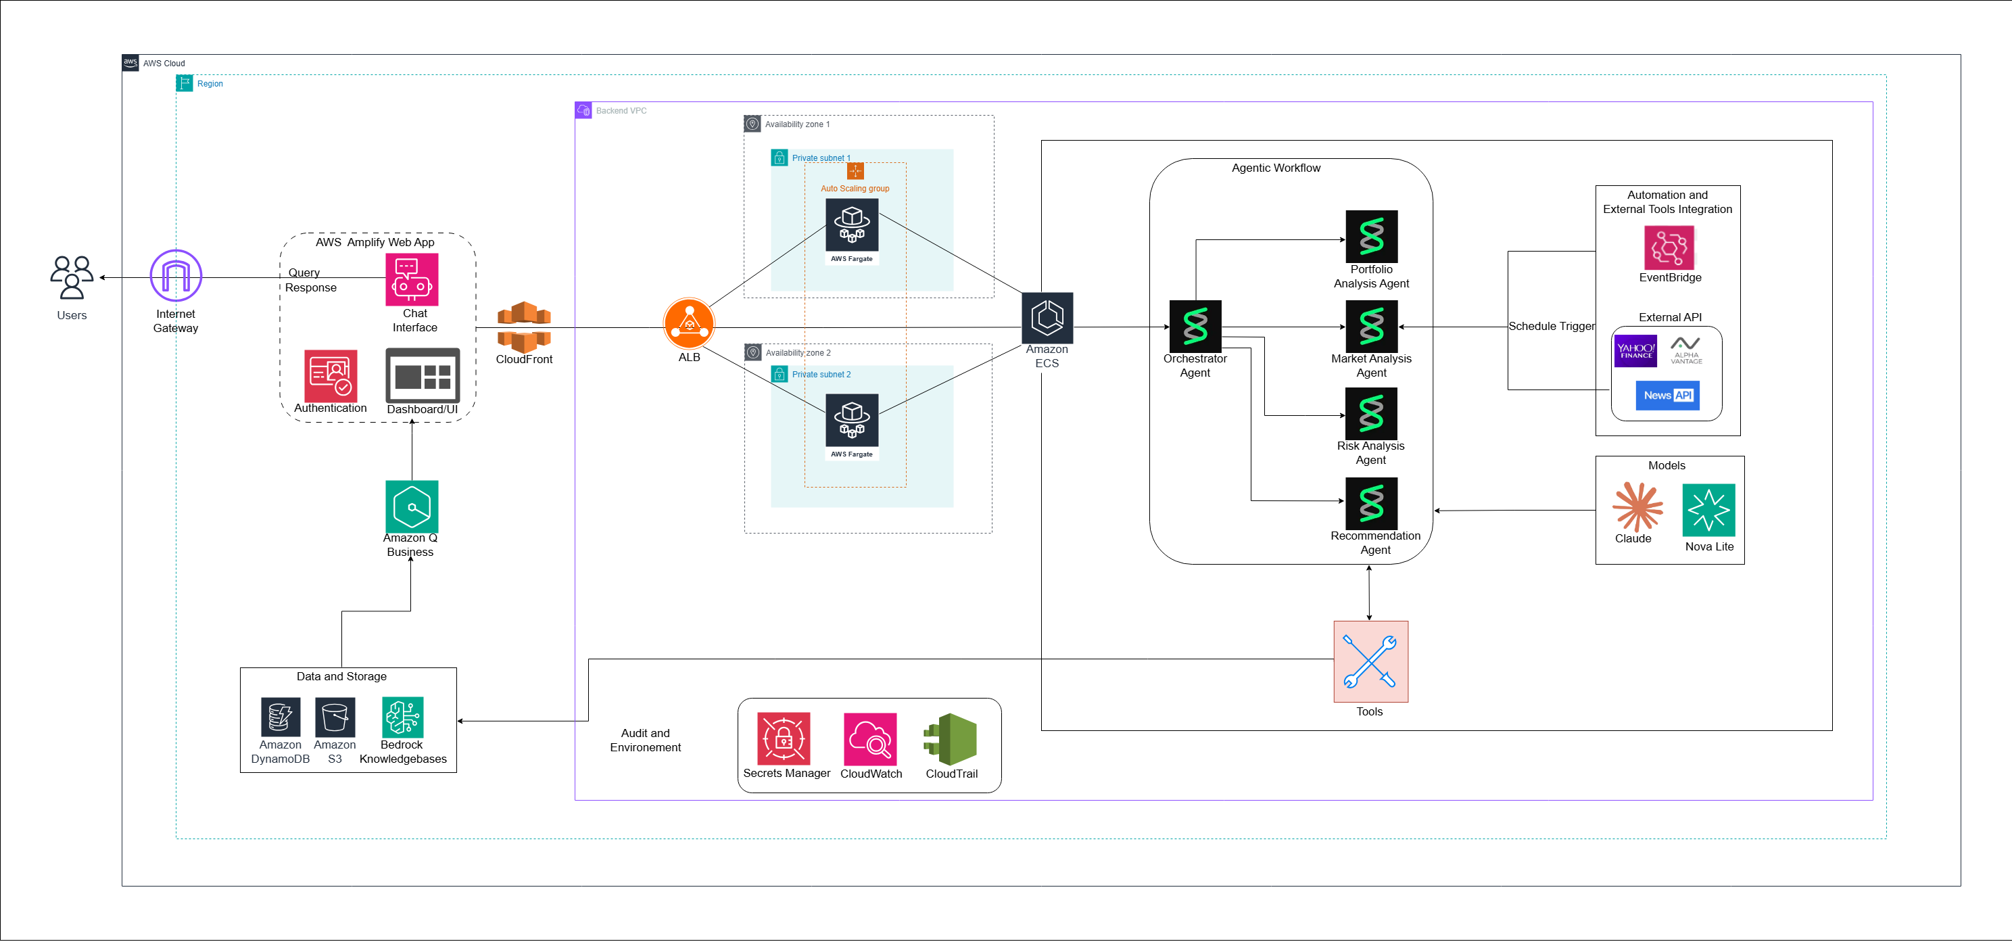Click the Yahoo Finance logo

(1635, 351)
